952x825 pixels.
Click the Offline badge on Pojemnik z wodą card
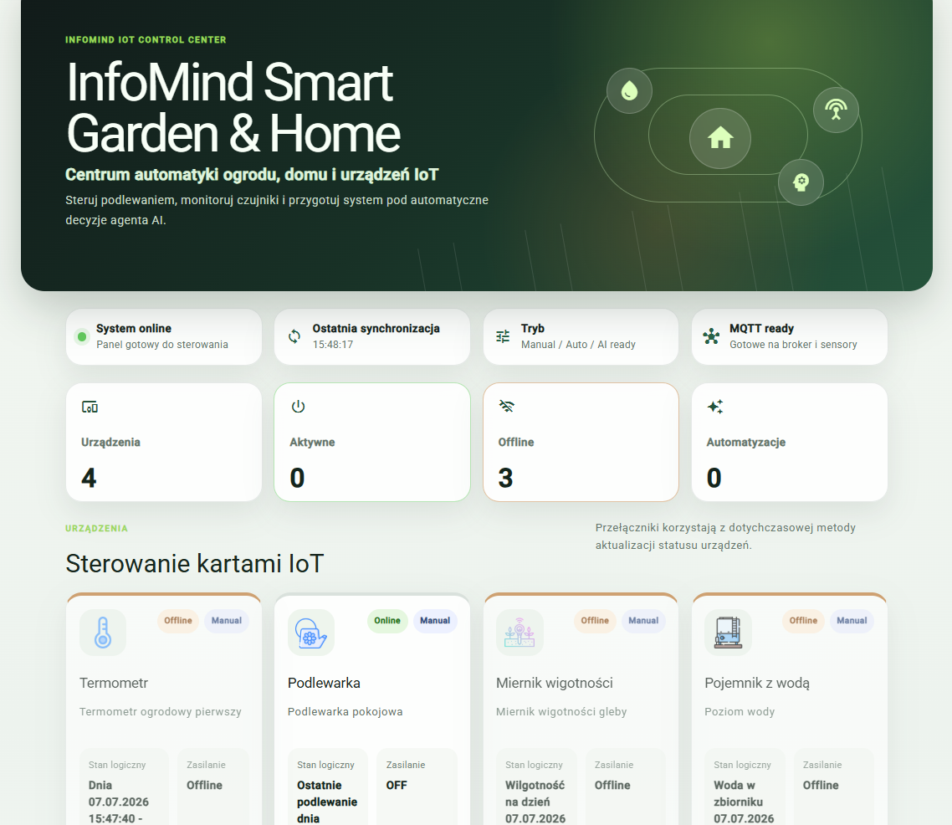pos(803,620)
